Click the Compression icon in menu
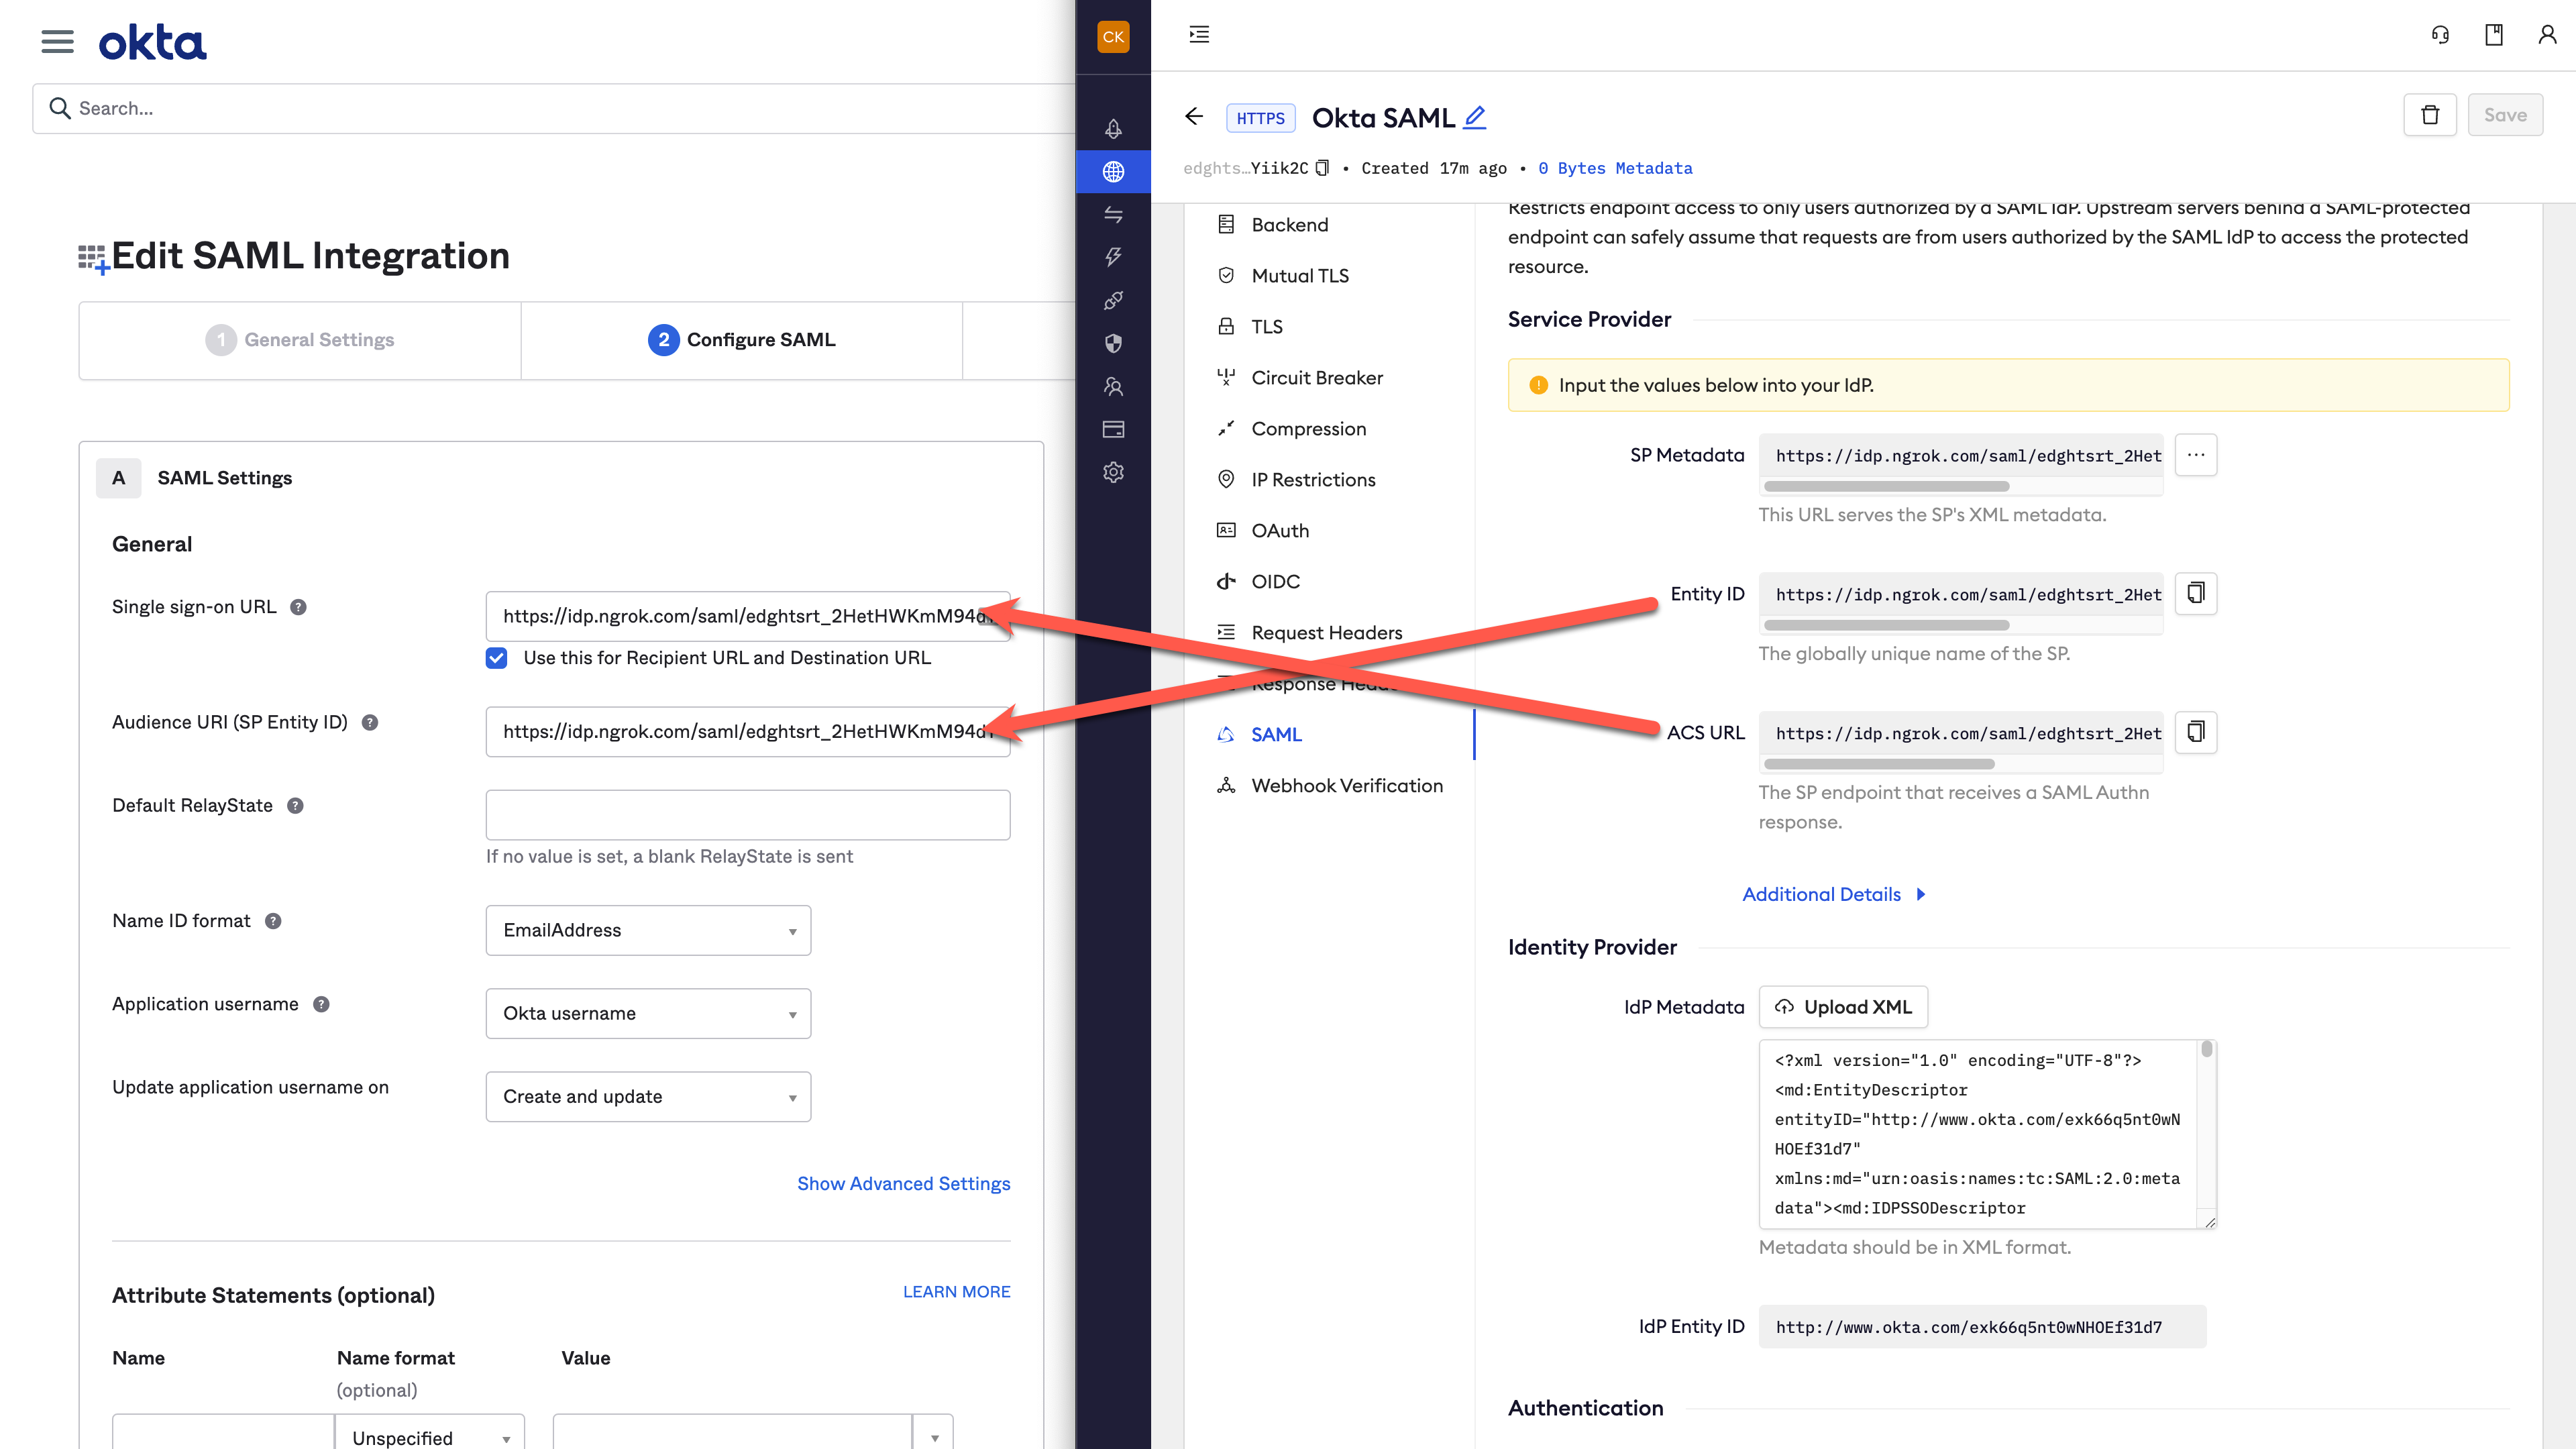 click(x=1226, y=428)
